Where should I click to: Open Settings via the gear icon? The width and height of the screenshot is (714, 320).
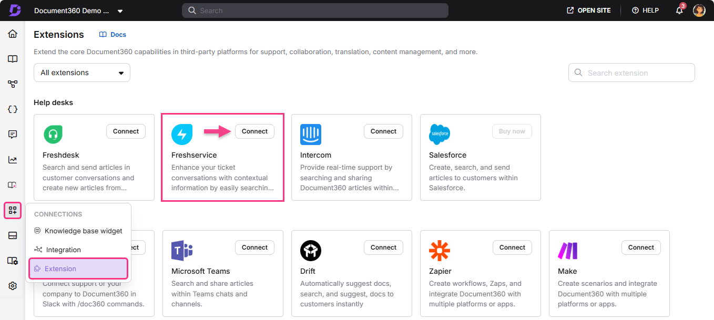tap(12, 285)
